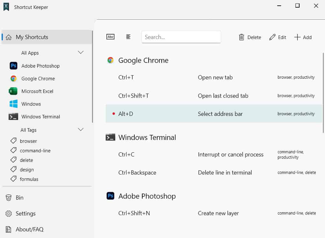Click the Settings gear icon
The image size is (325, 238).
(x=9, y=214)
